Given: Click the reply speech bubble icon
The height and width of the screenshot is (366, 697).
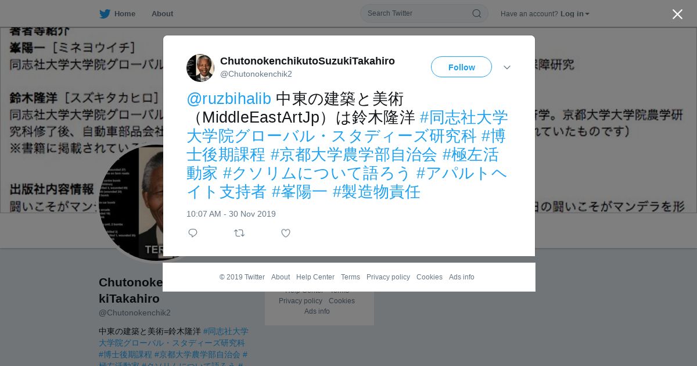Looking at the screenshot, I should (x=193, y=233).
